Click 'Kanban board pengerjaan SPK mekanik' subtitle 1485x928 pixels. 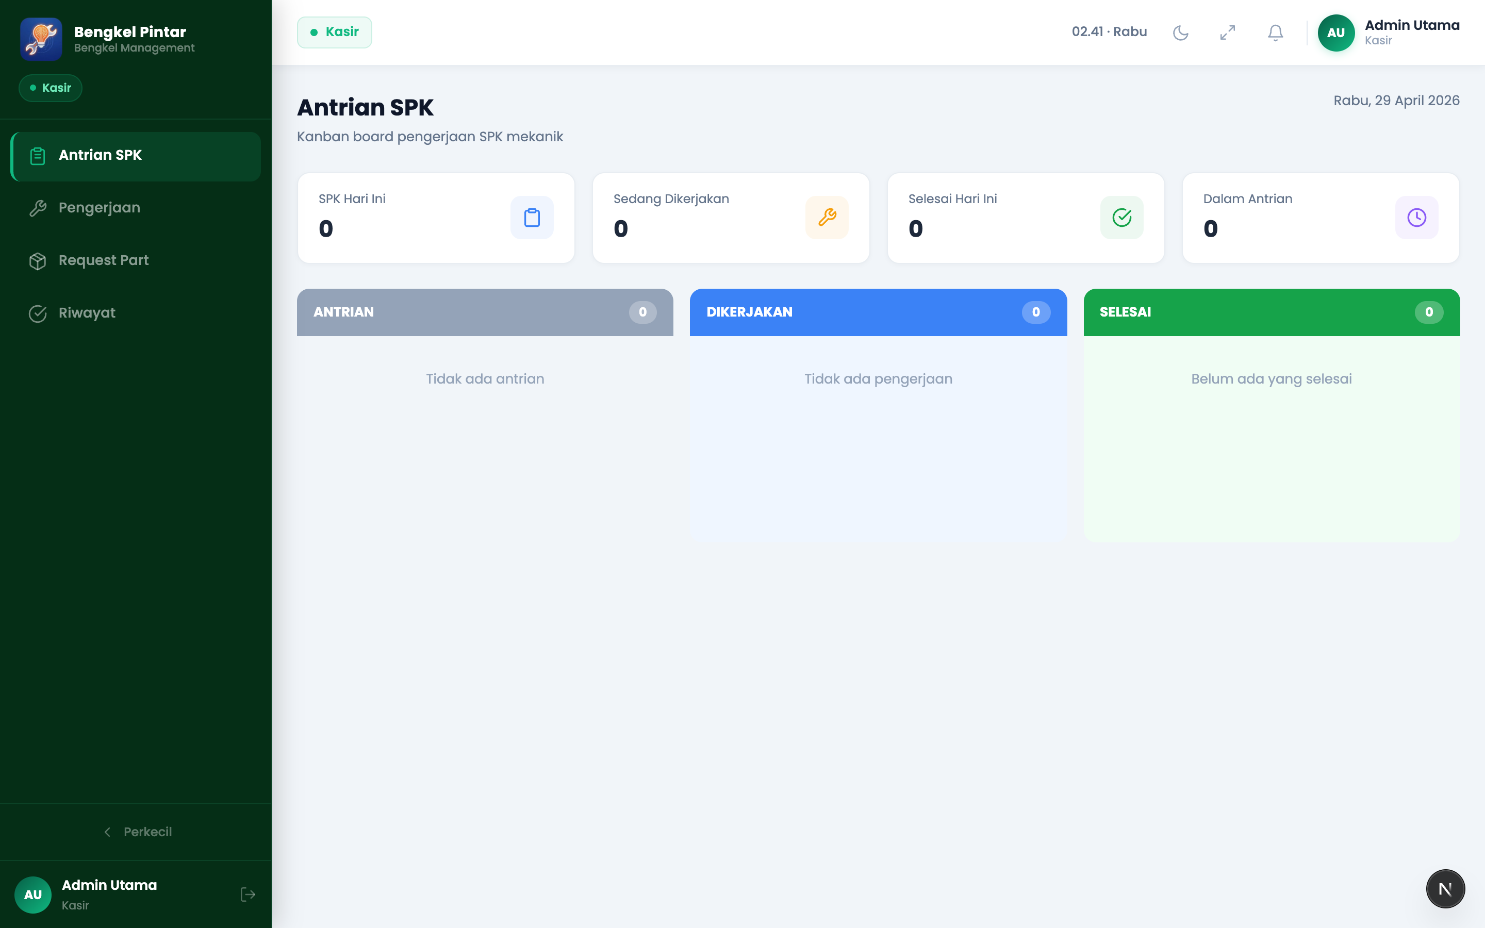pyautogui.click(x=430, y=136)
